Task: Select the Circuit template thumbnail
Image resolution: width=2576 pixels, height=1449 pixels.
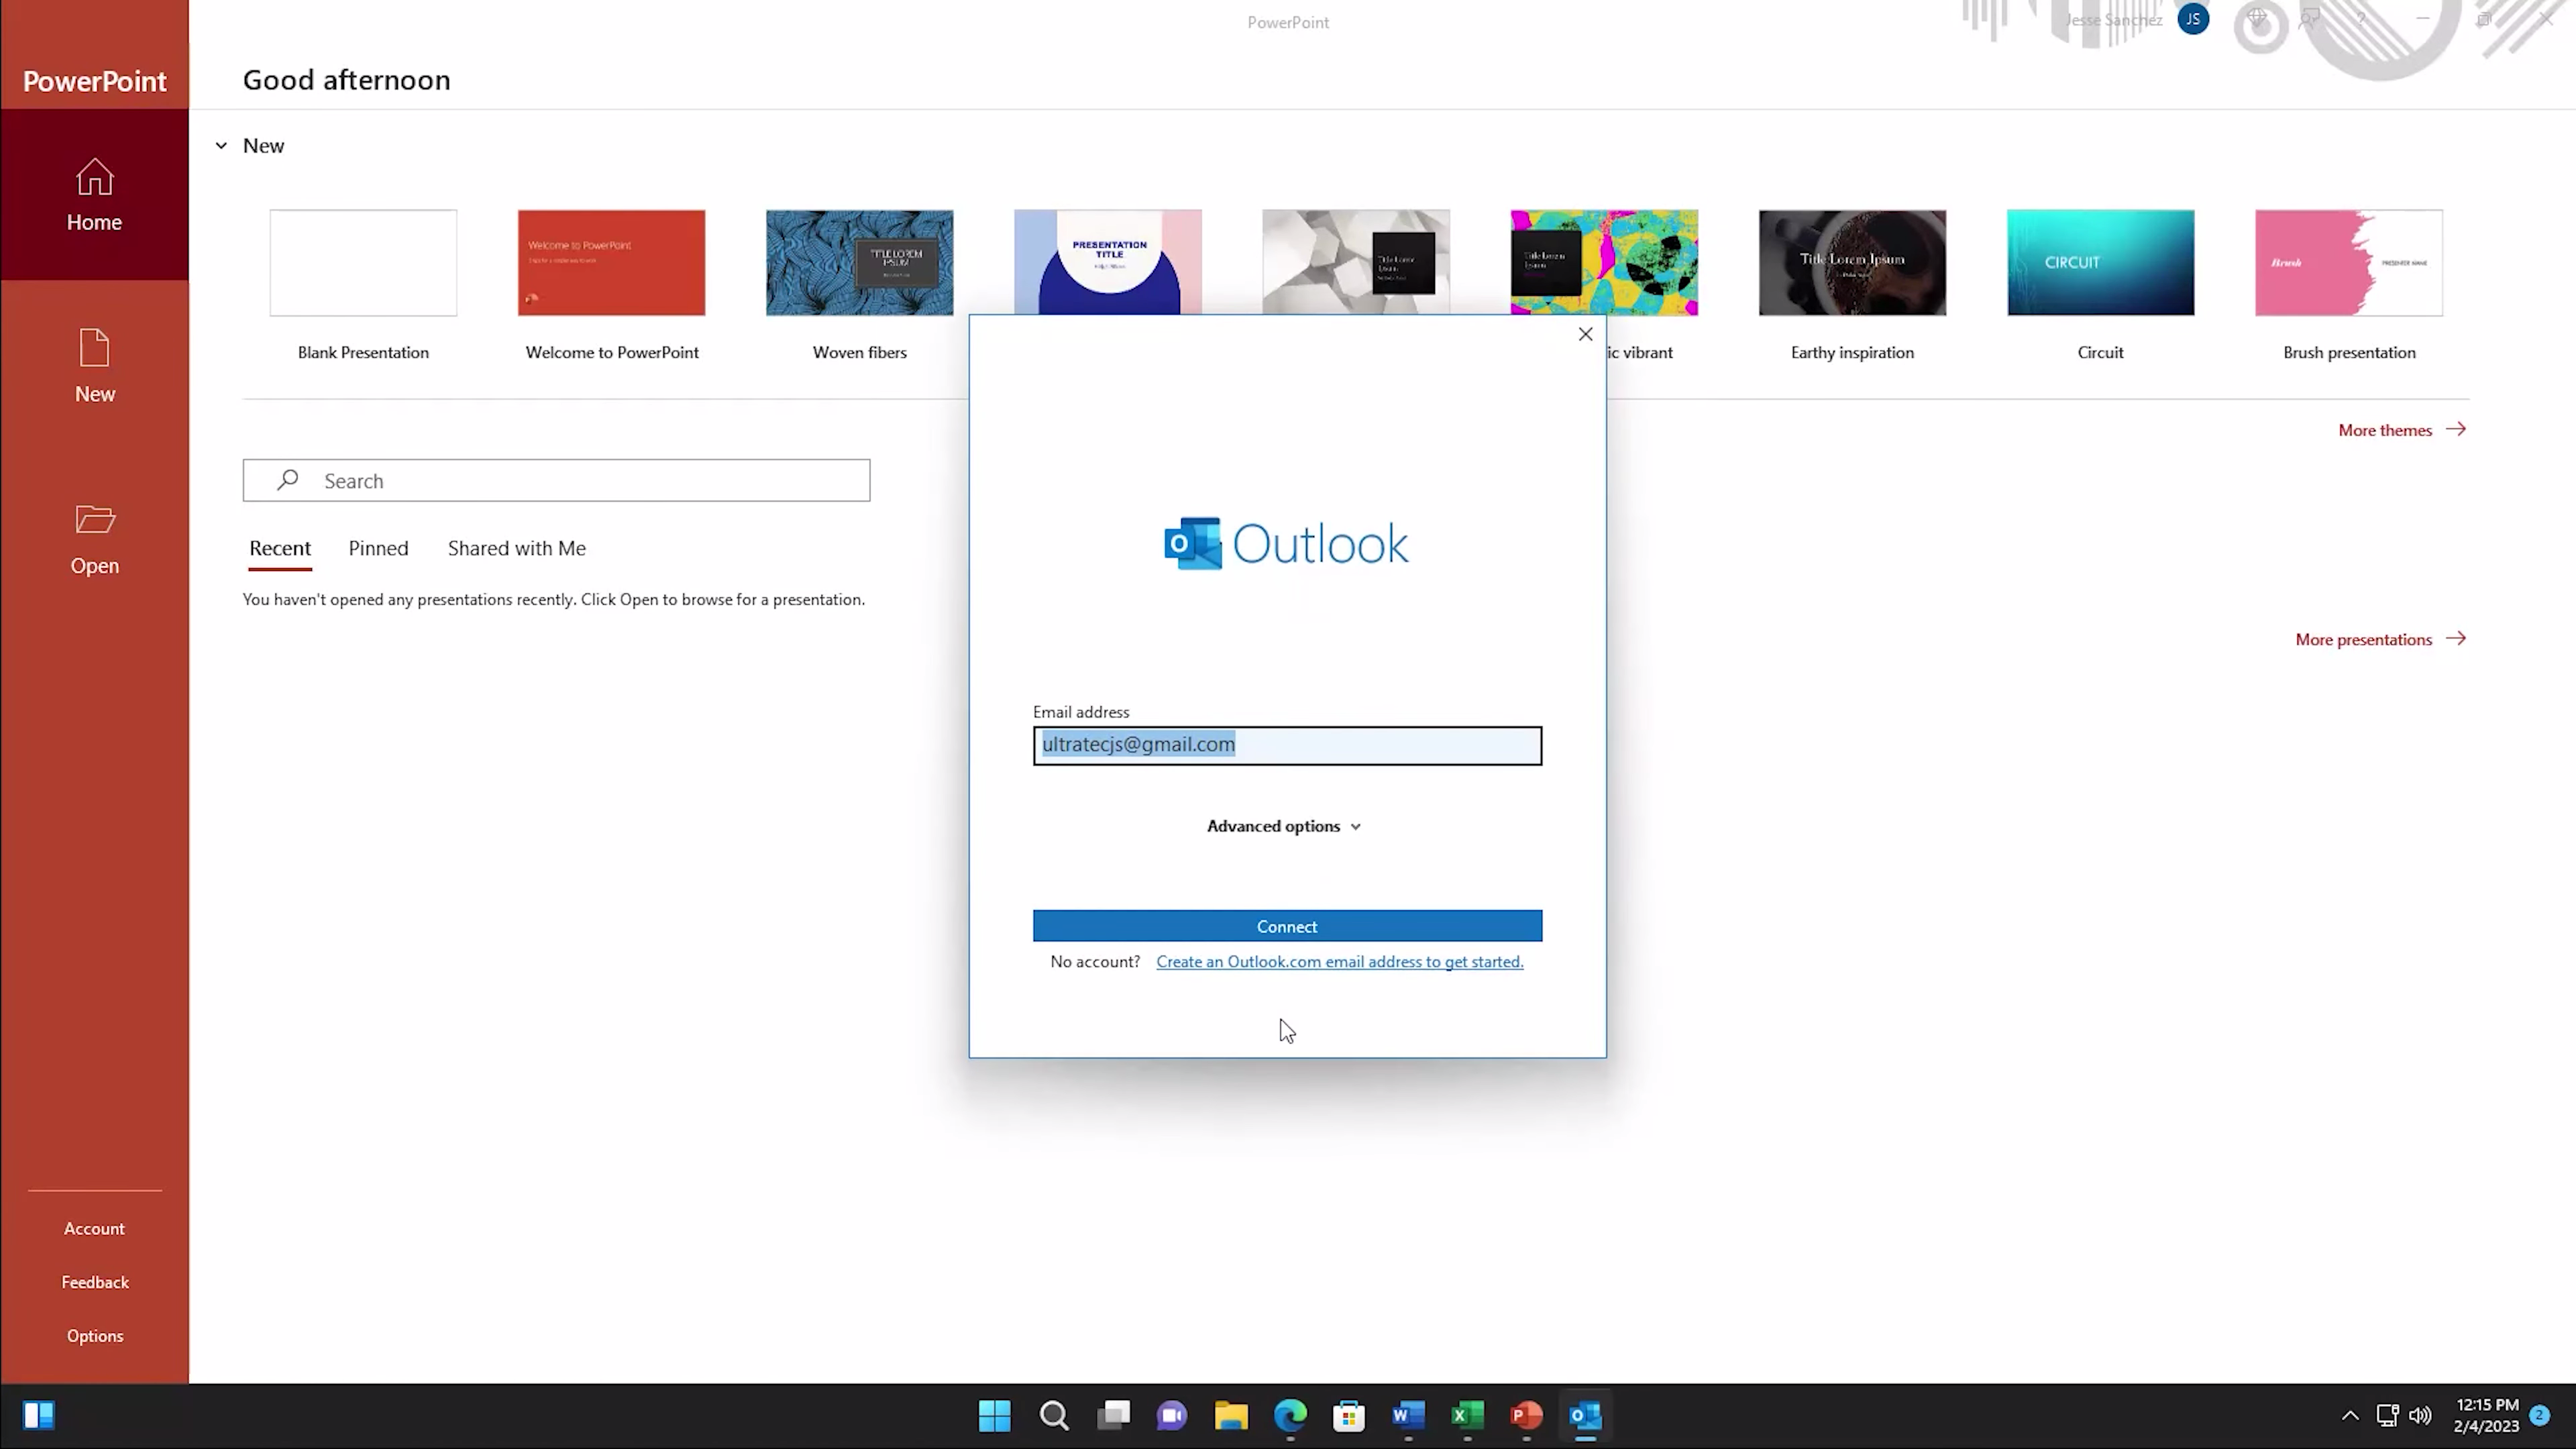Action: [2100, 263]
